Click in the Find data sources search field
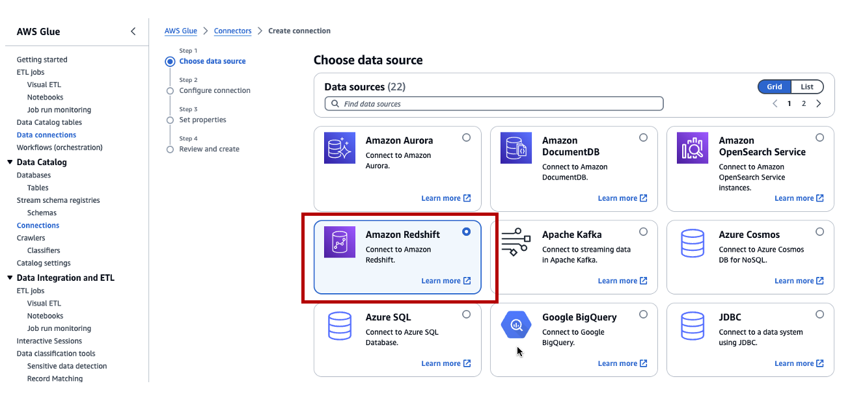The image size is (865, 403). [x=494, y=103]
